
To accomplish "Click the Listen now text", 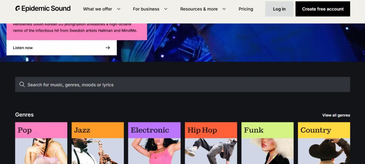I will coord(23,48).
